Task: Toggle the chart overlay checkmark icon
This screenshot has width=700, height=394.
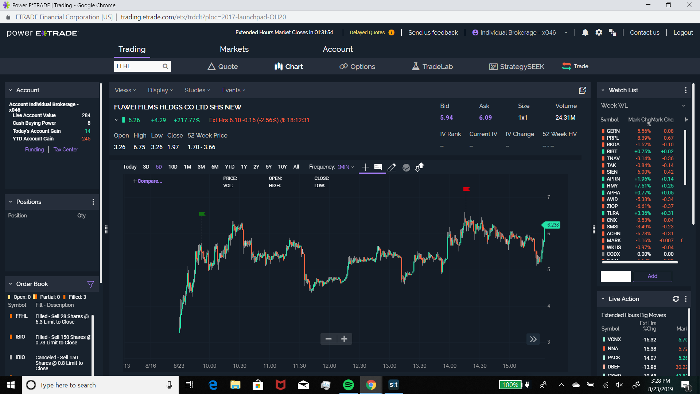Action: point(406,167)
